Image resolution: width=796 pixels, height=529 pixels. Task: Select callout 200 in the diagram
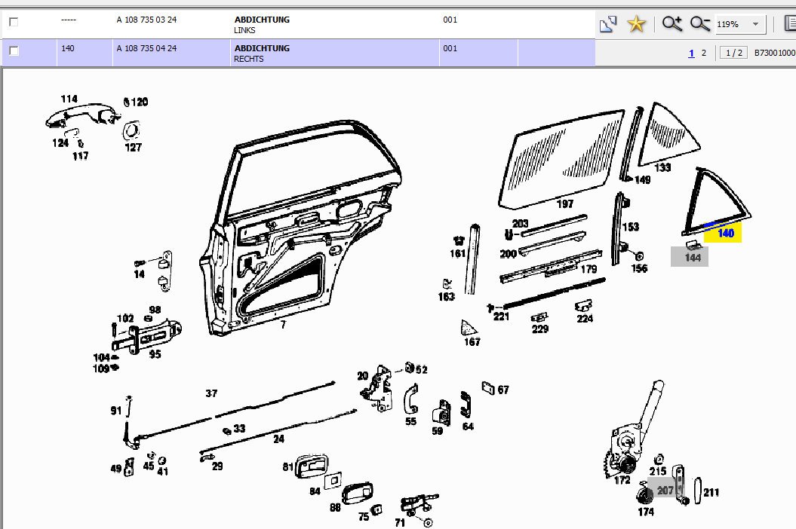(x=509, y=254)
